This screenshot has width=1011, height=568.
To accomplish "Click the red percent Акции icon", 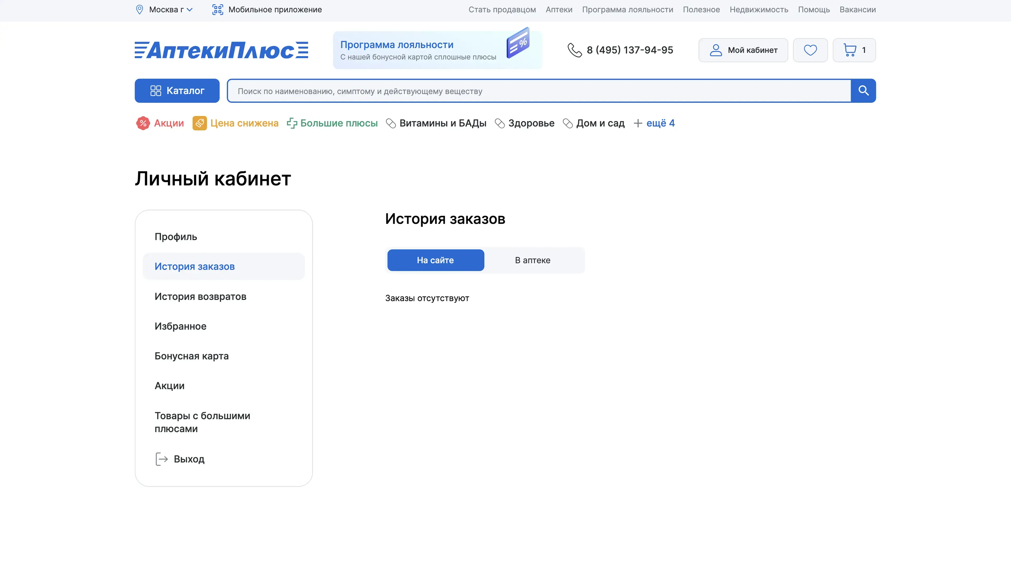I will 143,123.
